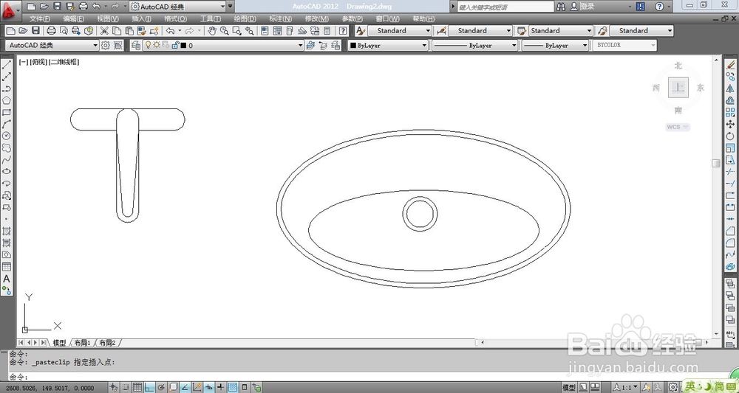Select the Multiline Text tool
Screen dimensions: 739x393
(x=7, y=278)
